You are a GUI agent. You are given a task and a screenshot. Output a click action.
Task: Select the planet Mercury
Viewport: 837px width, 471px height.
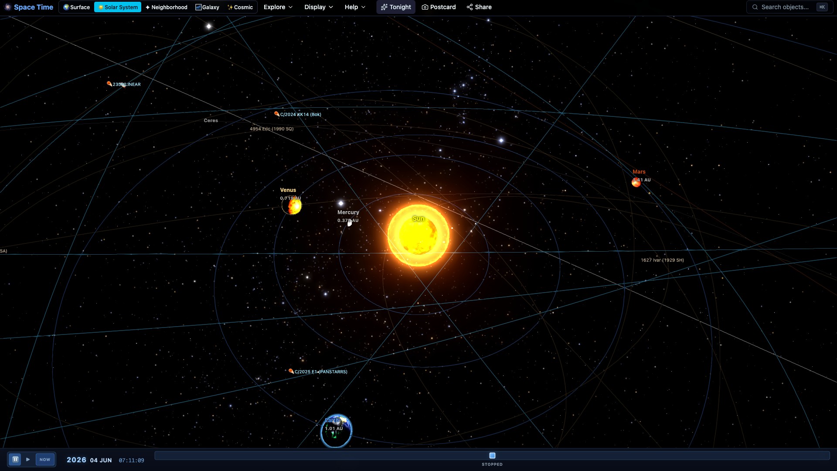349,223
